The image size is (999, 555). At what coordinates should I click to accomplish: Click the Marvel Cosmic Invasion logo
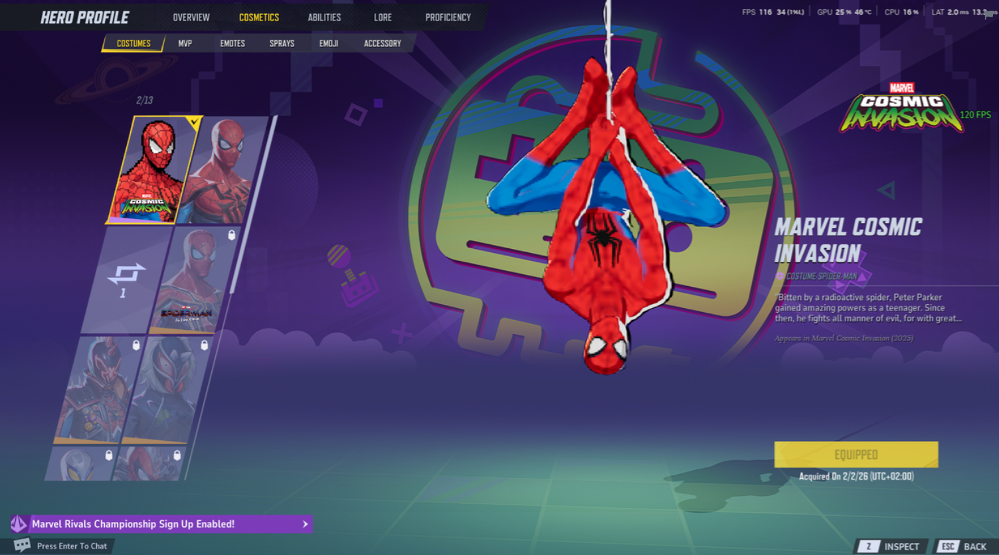(x=901, y=108)
